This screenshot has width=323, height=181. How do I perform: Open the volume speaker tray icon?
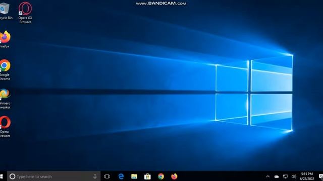pos(294,176)
